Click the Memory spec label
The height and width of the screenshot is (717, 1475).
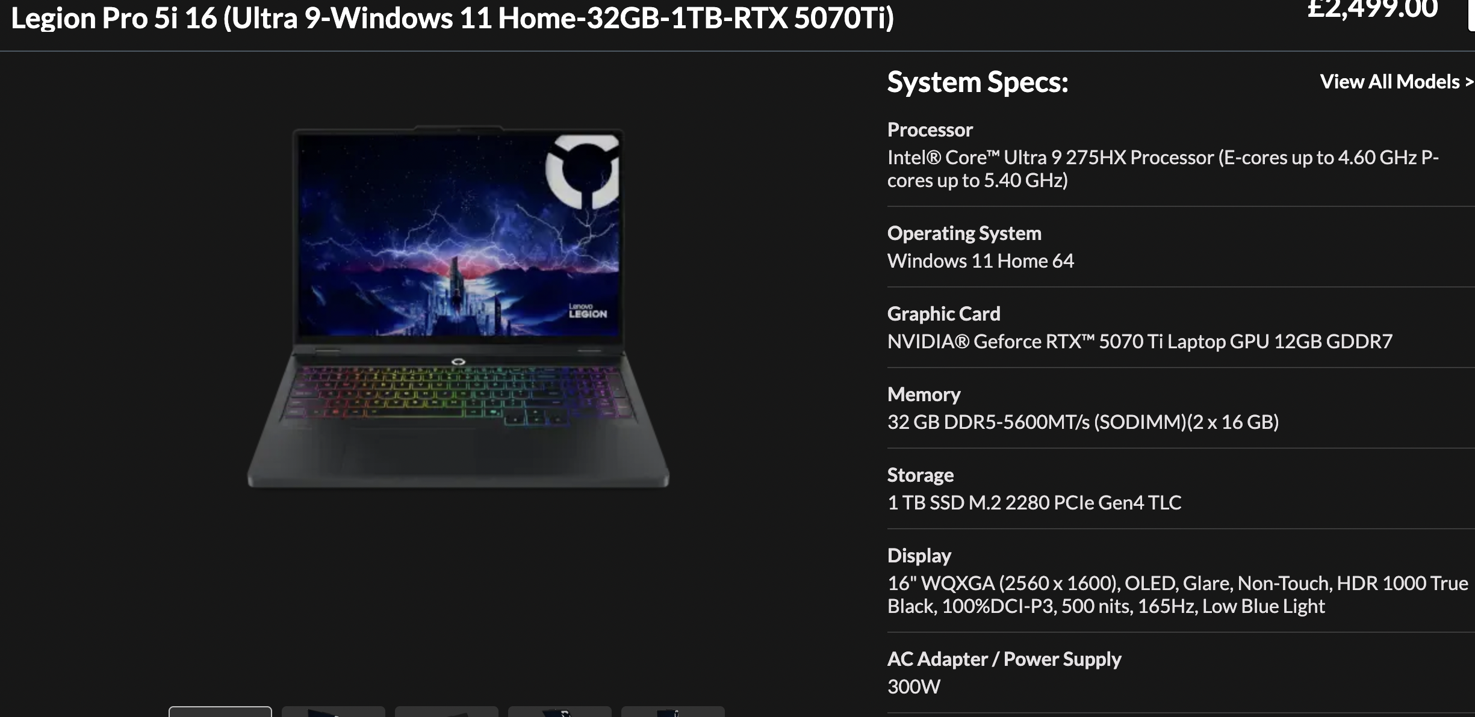924,395
